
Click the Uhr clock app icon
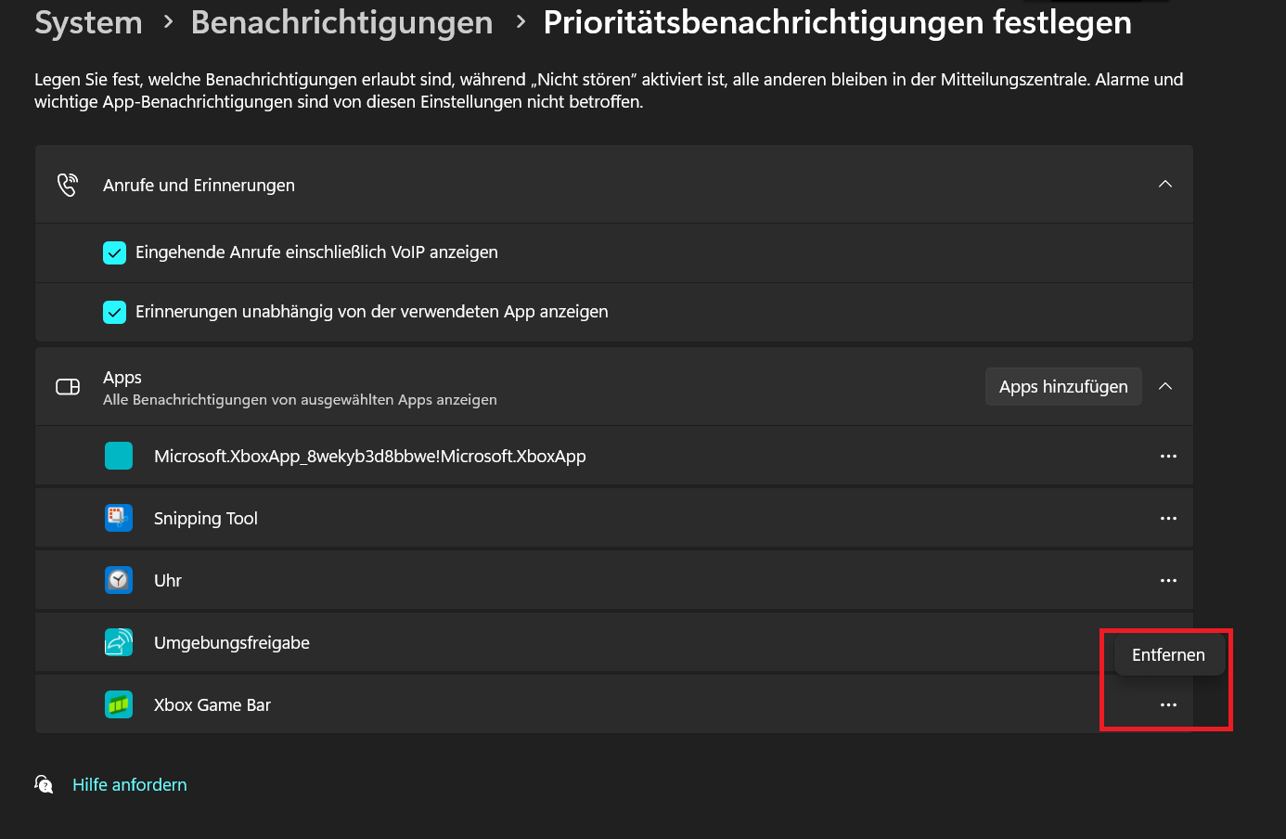click(119, 580)
